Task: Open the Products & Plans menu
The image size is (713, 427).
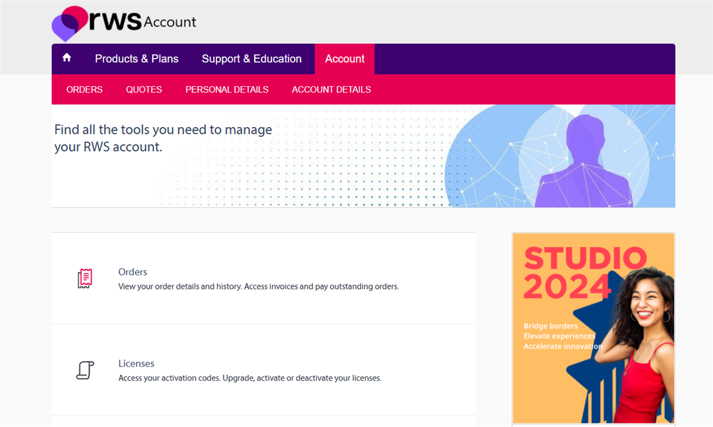Action: click(x=137, y=59)
